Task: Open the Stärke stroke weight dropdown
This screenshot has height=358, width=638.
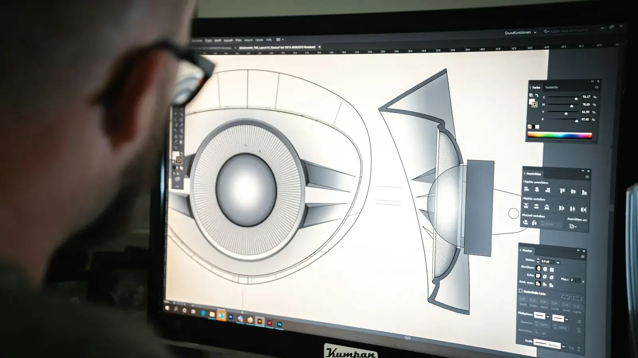Action: [x=558, y=263]
